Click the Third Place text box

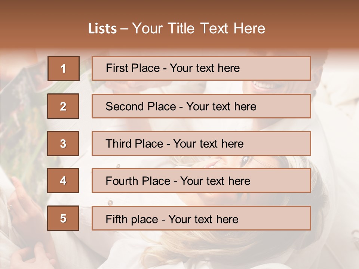[x=201, y=143]
